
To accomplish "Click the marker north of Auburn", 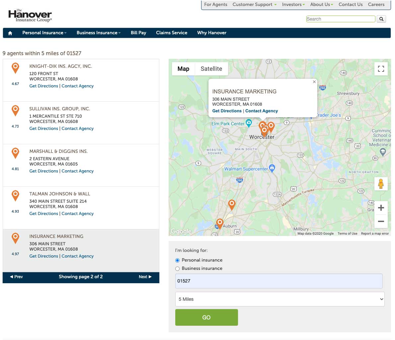I will pos(232,204).
